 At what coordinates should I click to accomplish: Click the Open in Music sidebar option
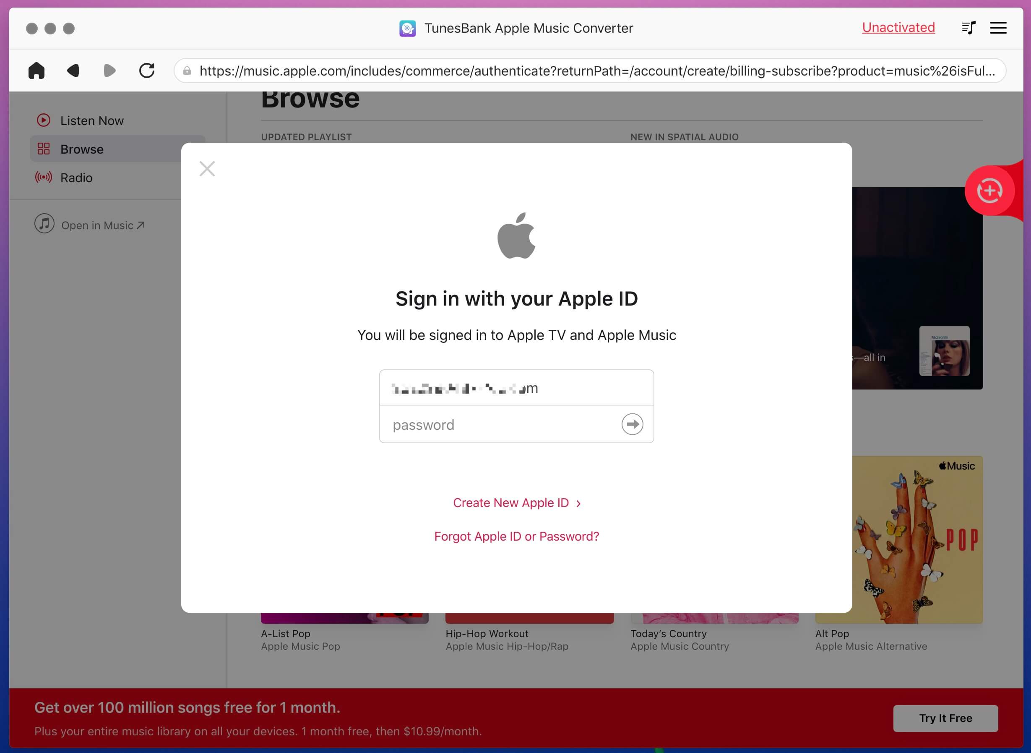pyautogui.click(x=90, y=225)
